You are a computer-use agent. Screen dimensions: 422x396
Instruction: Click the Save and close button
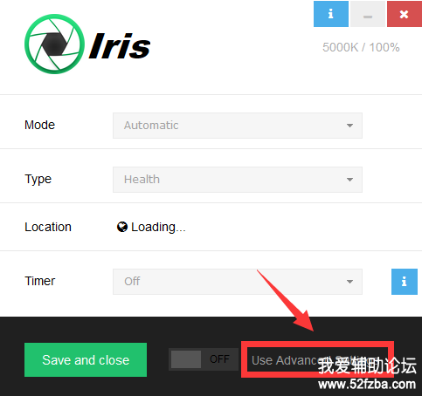86,360
